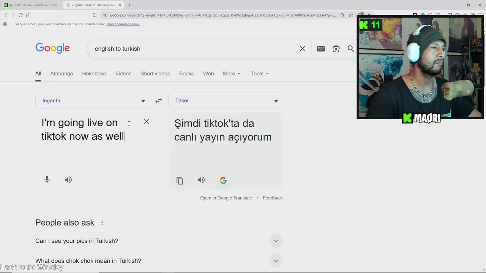The width and height of the screenshot is (486, 273).
Task: Click Import bookmarks now link
Action: click(123, 24)
